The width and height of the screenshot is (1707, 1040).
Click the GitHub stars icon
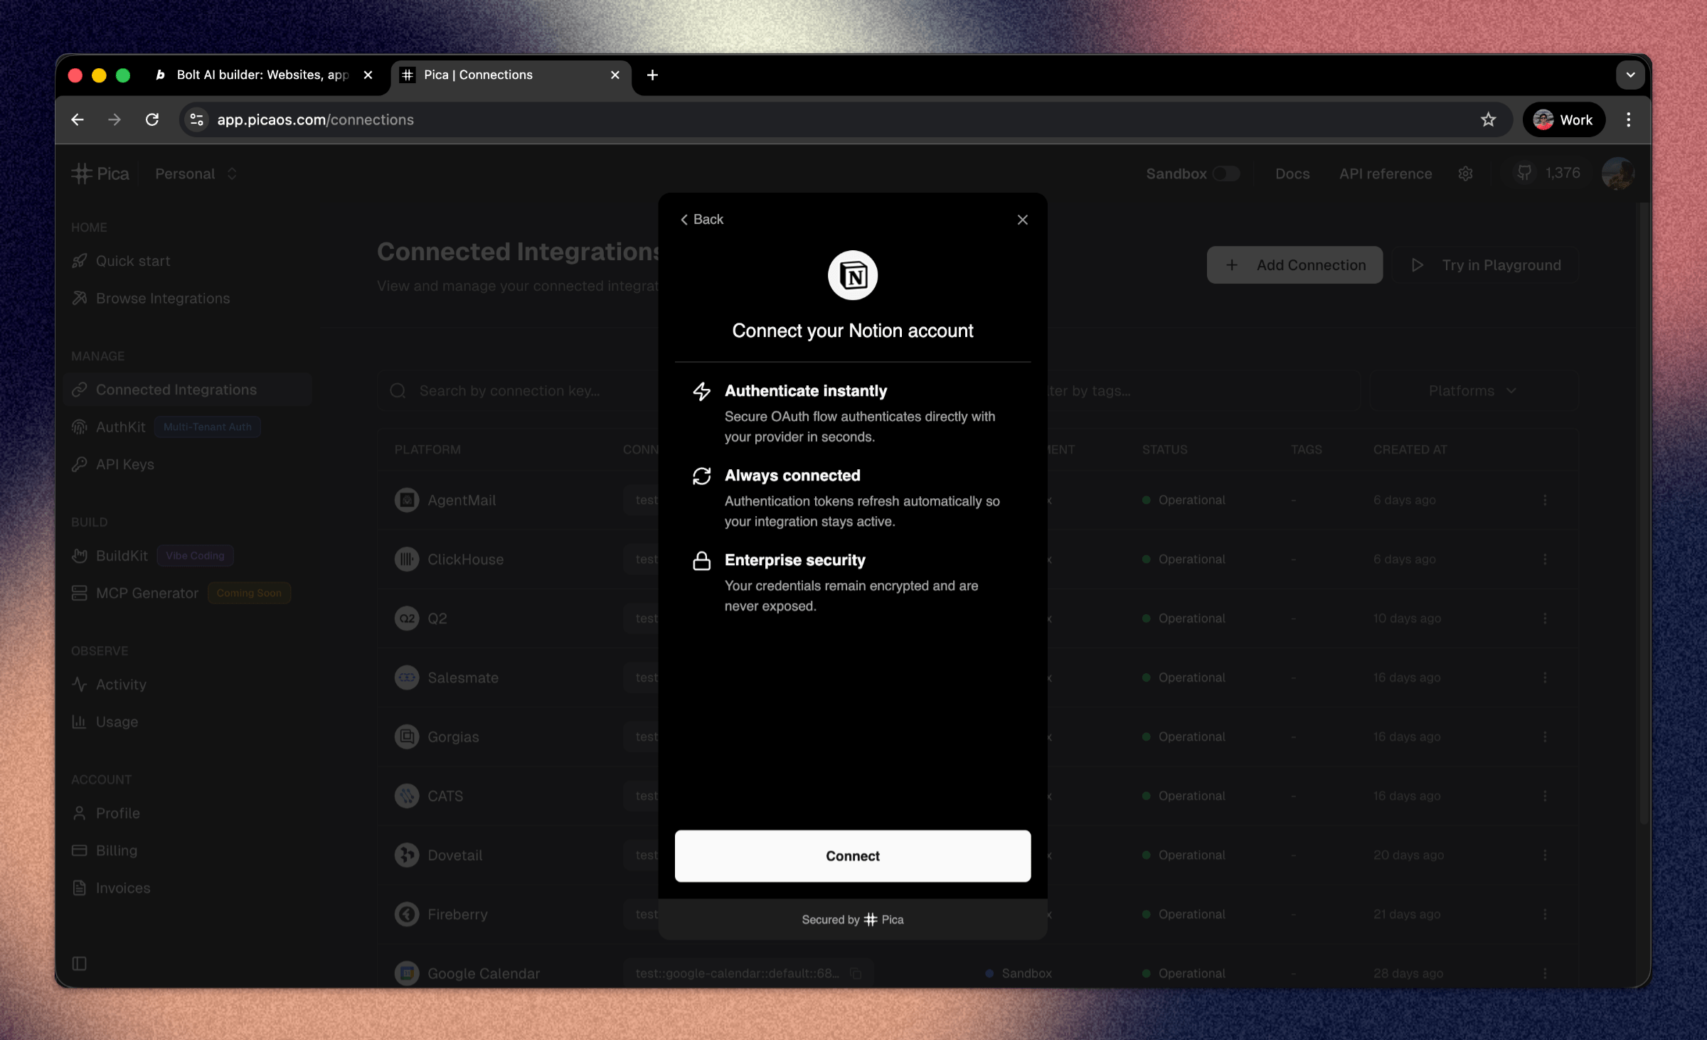coord(1523,173)
